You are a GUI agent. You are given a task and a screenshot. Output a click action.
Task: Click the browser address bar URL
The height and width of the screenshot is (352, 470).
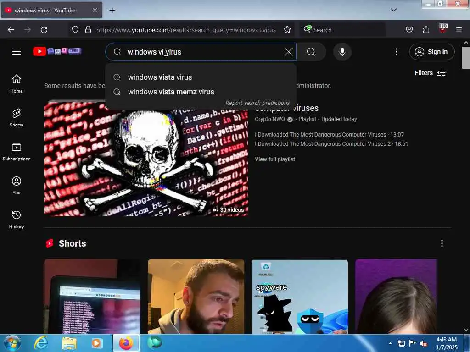[x=186, y=30]
